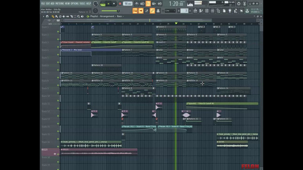
Task: Click the Arrangement breadcrumb in playlist title
Action: [107, 17]
